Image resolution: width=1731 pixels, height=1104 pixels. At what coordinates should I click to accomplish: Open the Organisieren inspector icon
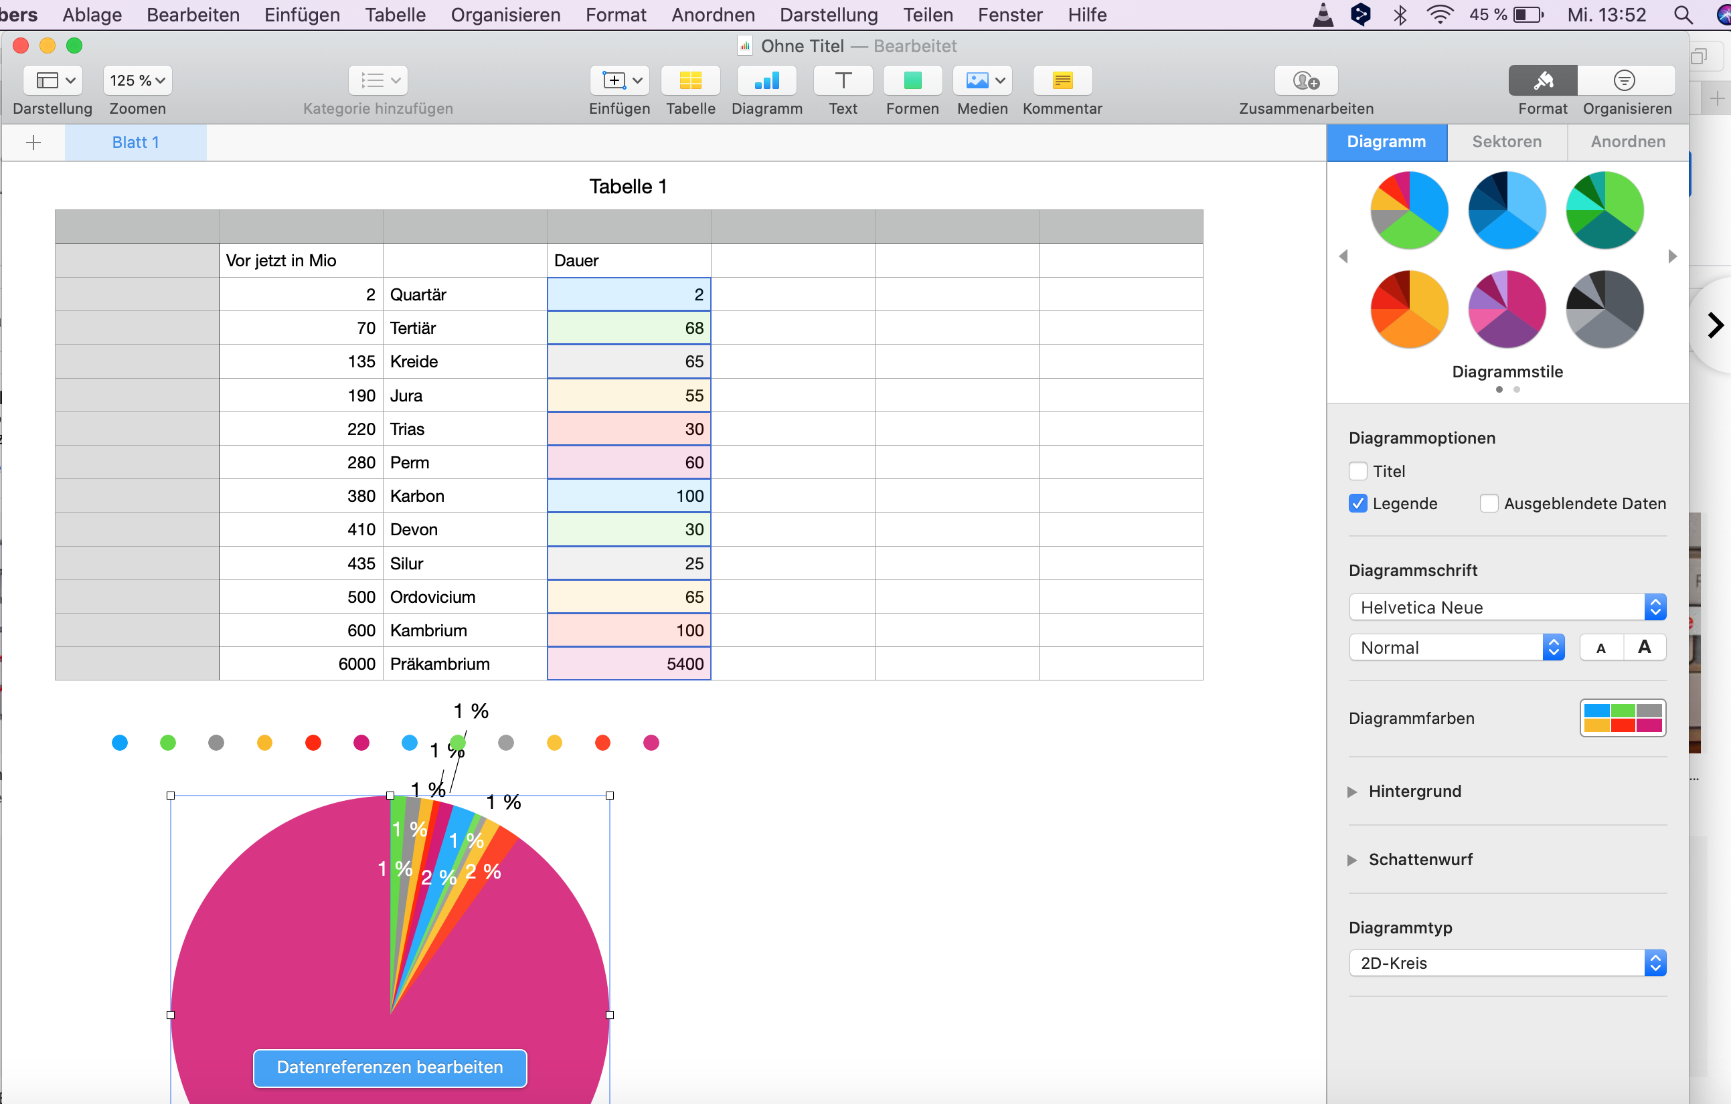1625,80
